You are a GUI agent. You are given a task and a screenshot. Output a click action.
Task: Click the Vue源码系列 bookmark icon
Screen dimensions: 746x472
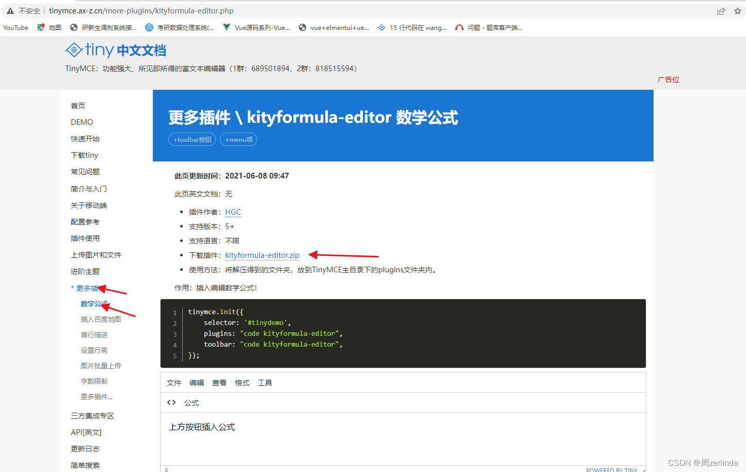[x=226, y=27]
